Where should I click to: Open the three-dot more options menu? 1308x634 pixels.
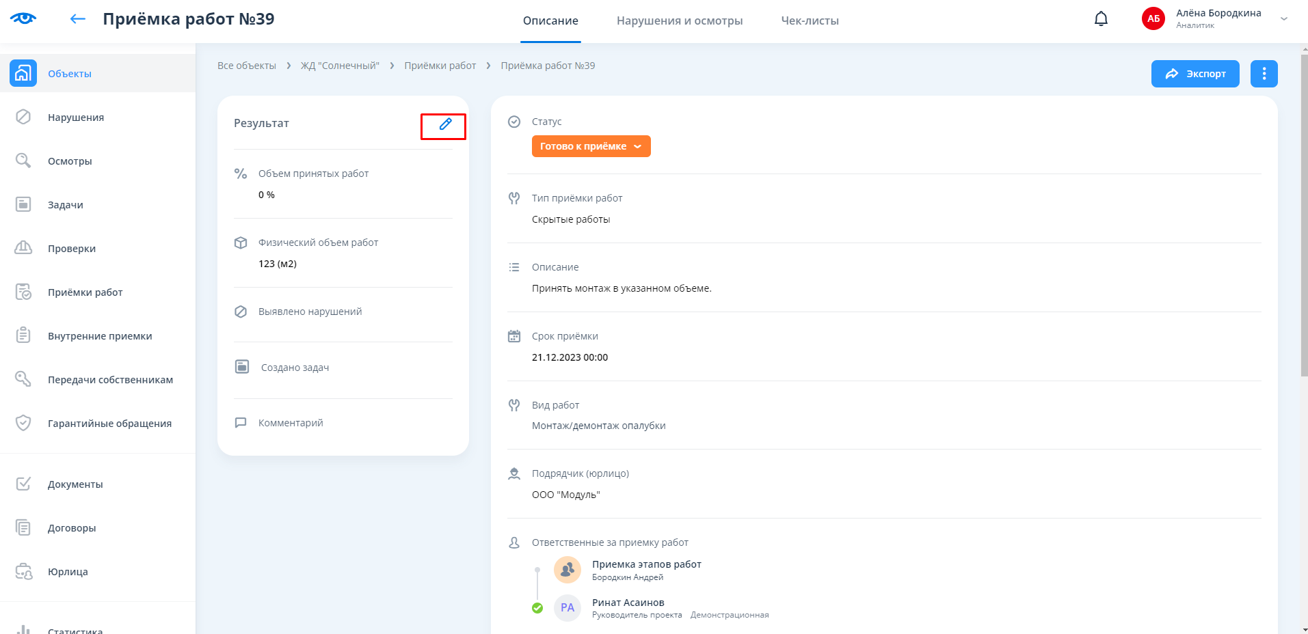(1264, 74)
